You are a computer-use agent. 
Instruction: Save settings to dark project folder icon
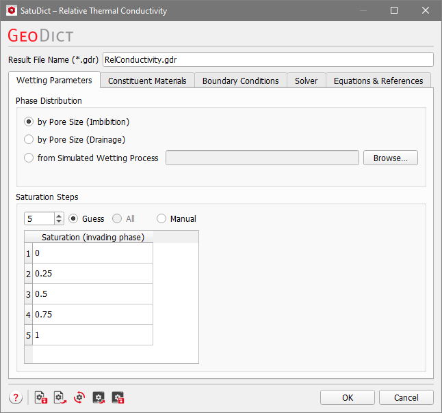click(118, 397)
